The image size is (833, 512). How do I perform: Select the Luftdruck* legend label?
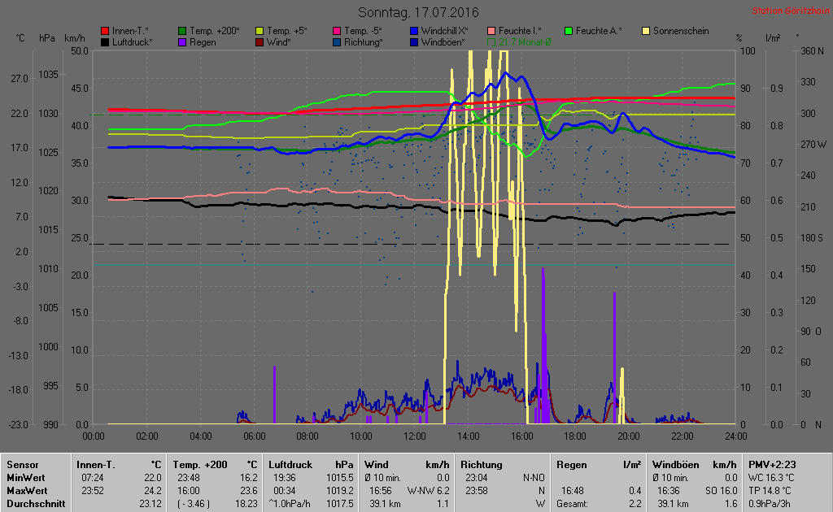click(x=133, y=42)
